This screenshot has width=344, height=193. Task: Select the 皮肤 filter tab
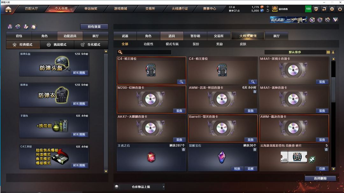pos(243,44)
